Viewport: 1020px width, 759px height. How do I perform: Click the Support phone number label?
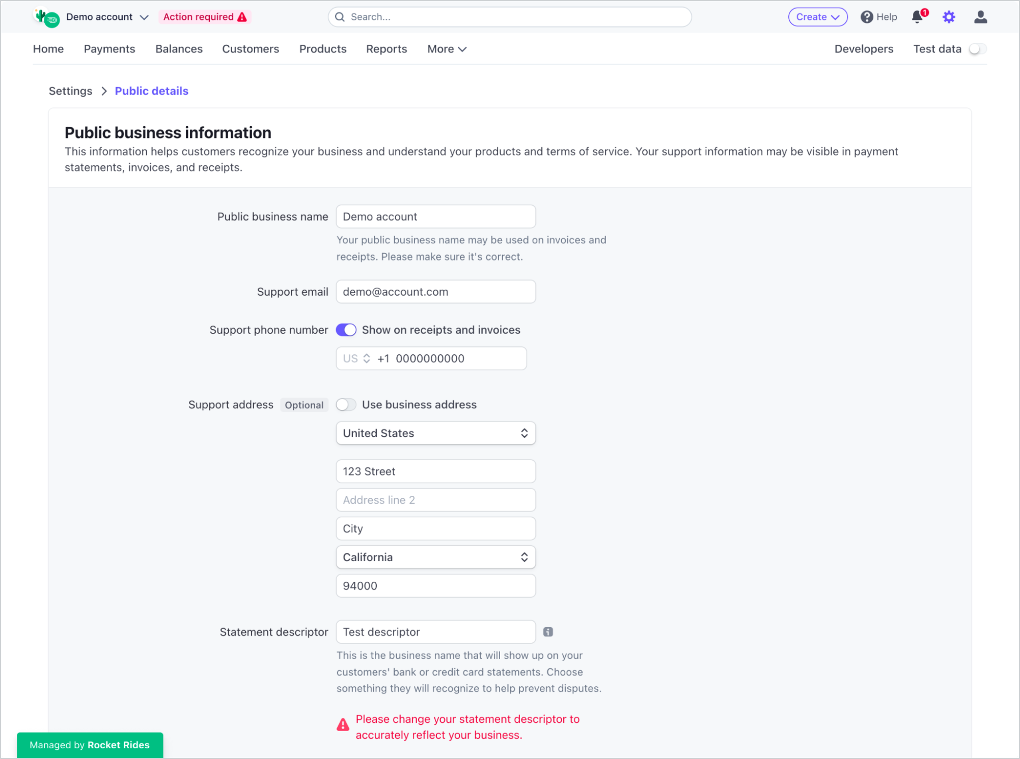point(268,330)
